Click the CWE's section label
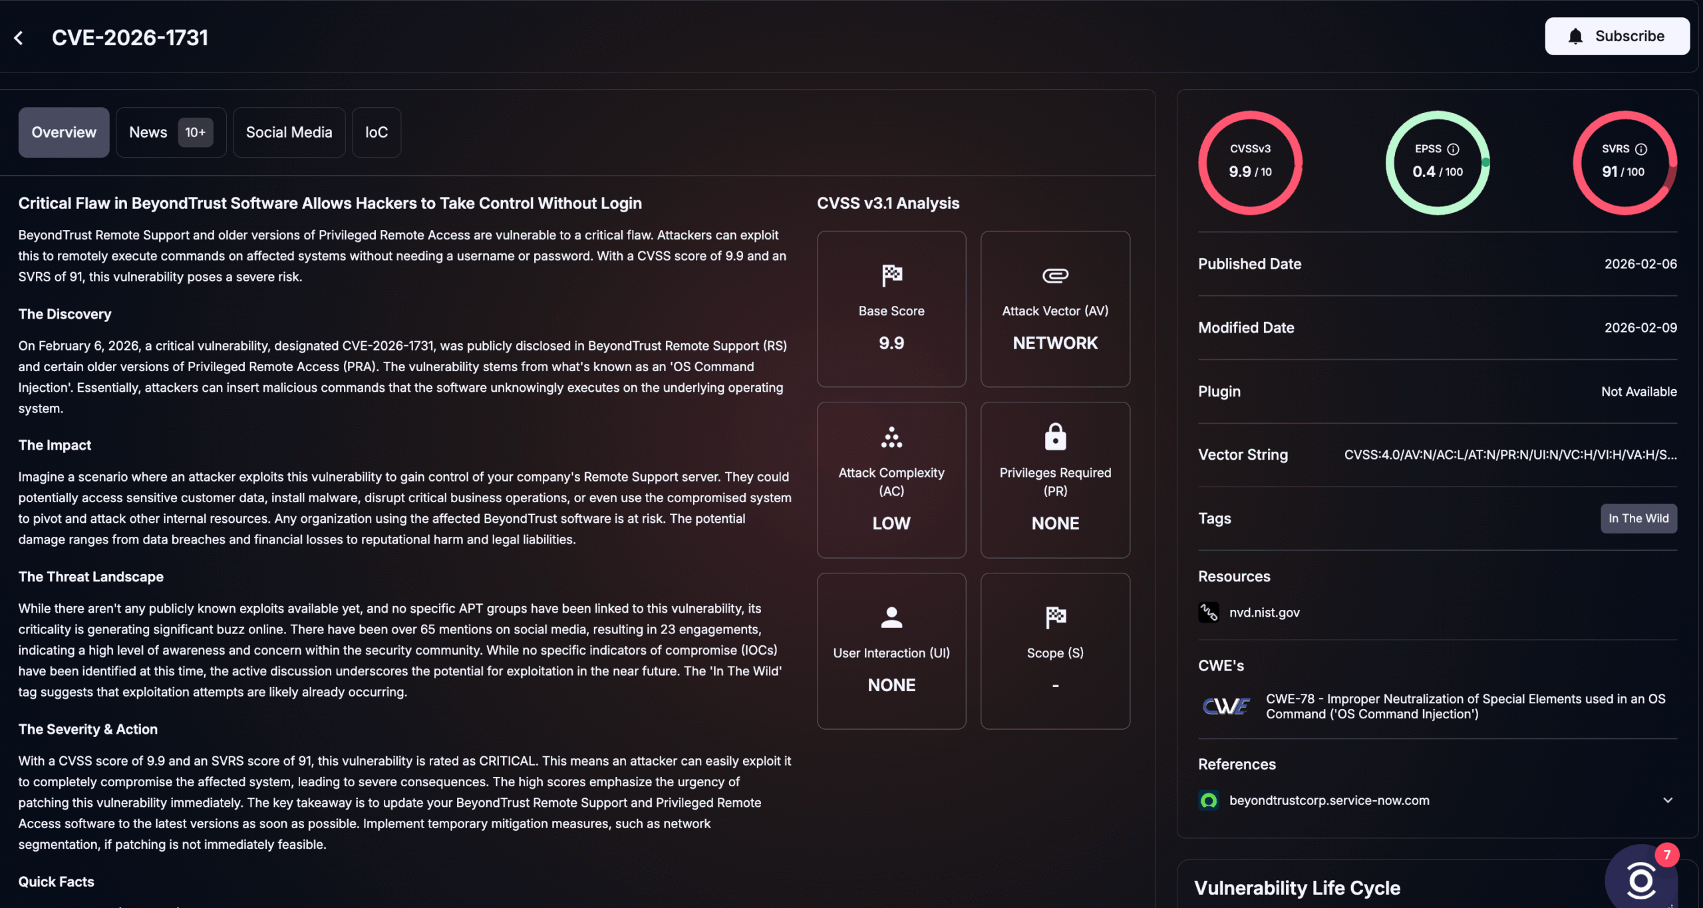1703x908 pixels. point(1221,666)
